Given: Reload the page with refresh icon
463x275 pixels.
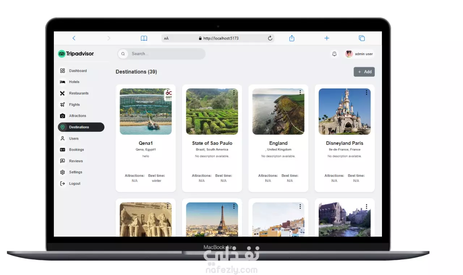Looking at the screenshot, I should [270, 38].
